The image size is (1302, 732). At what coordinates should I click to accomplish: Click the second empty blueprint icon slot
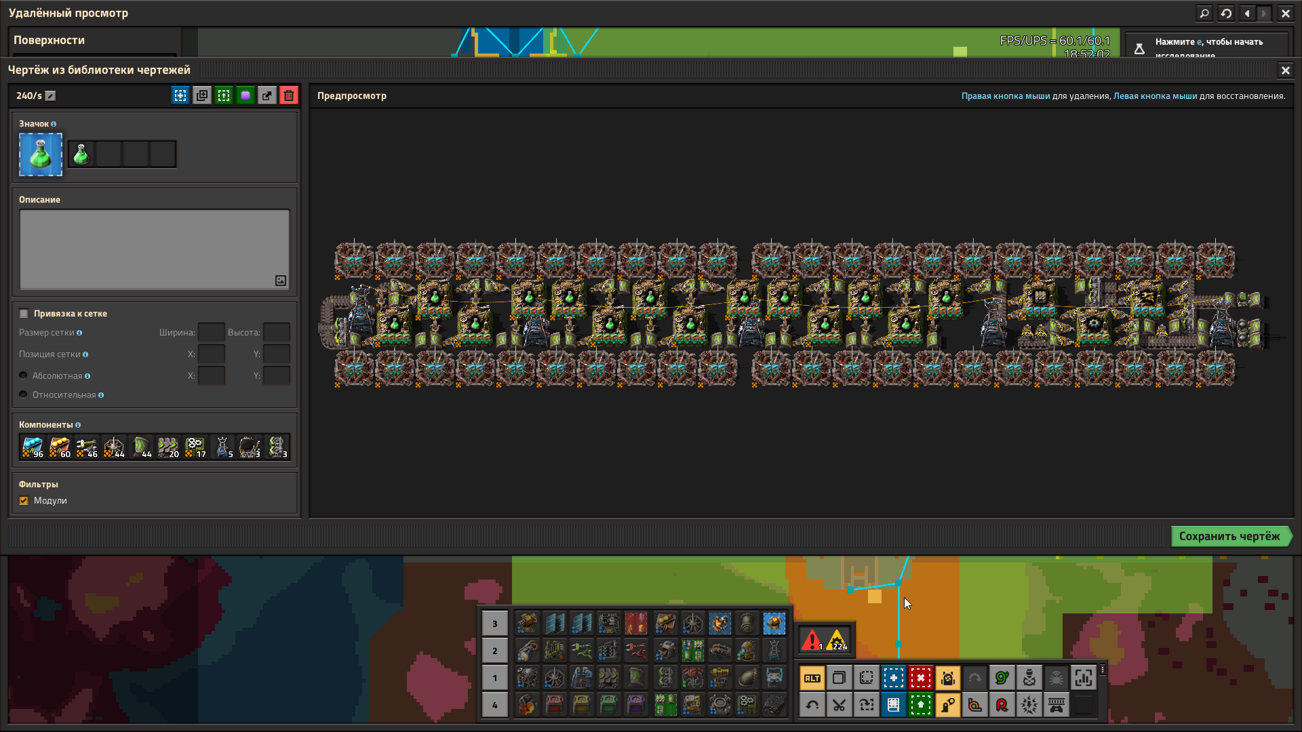tap(136, 155)
